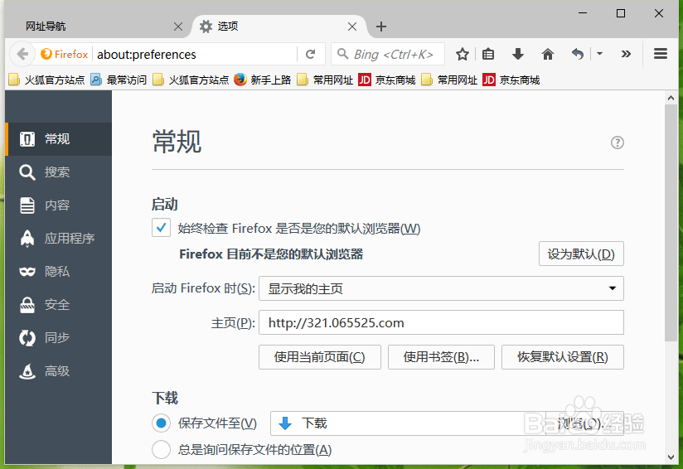Click scrollbar up arrow
The image size is (683, 469).
pos(671,98)
